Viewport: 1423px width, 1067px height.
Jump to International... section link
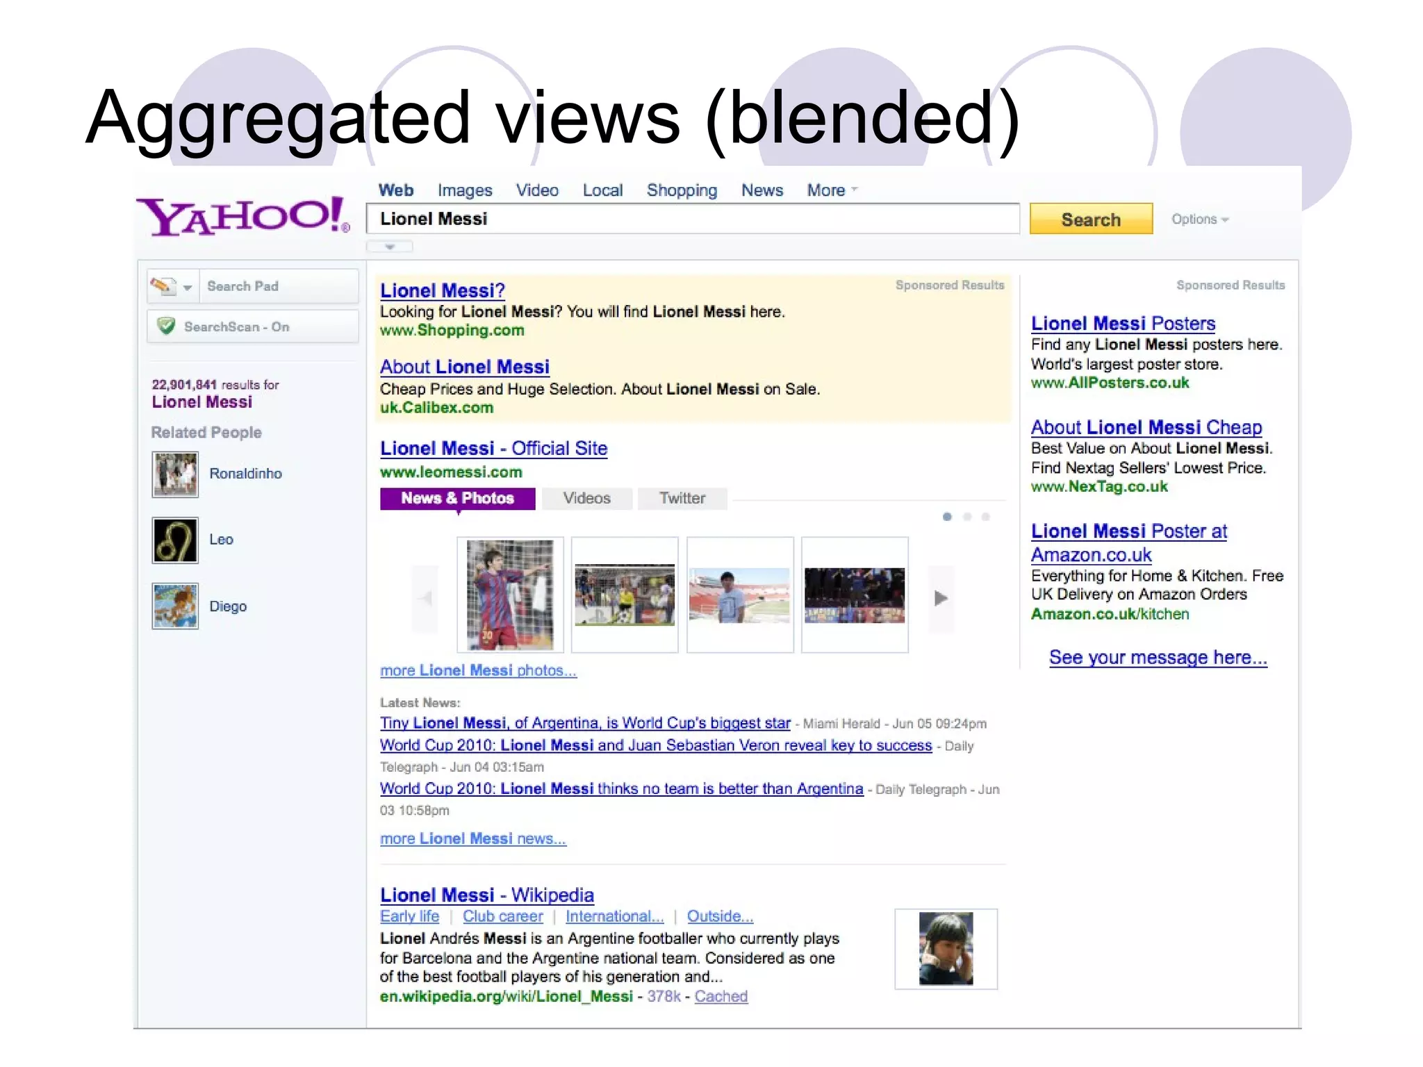(x=615, y=917)
